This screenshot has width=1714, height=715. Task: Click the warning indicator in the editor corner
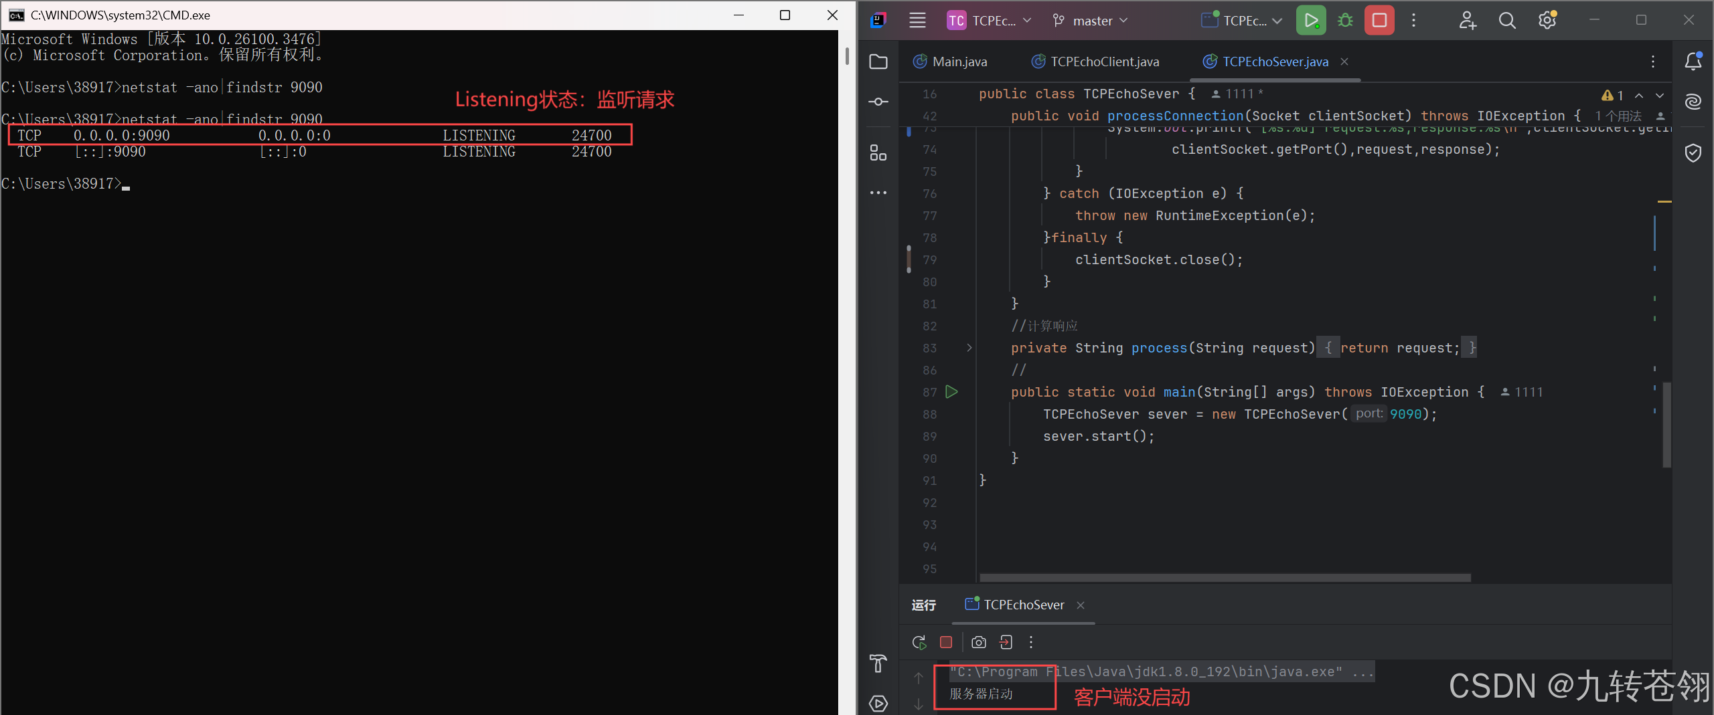point(1612,95)
